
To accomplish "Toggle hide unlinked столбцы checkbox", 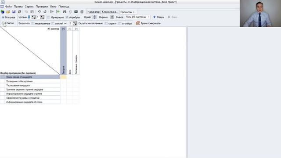I will [120, 23].
